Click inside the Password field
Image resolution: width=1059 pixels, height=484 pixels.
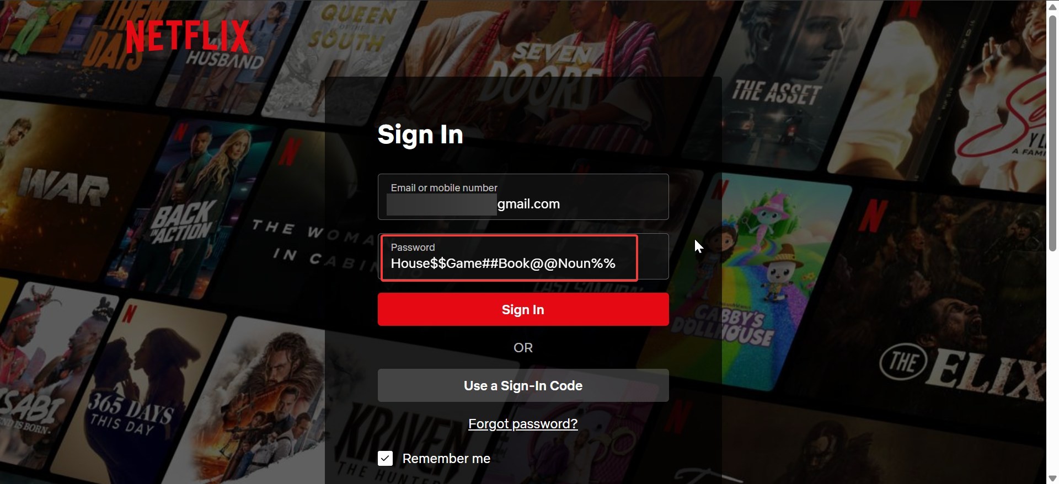coord(523,256)
